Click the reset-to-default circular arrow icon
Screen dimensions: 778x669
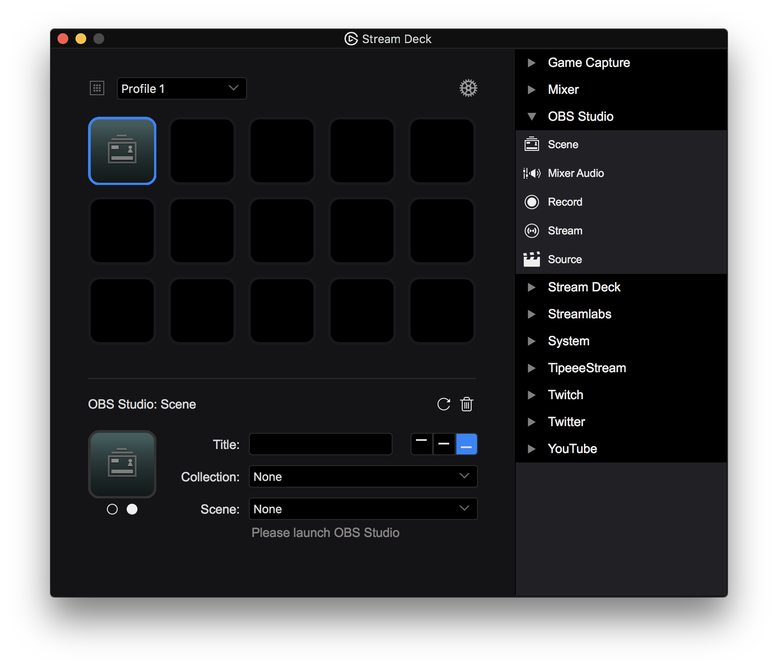[443, 404]
